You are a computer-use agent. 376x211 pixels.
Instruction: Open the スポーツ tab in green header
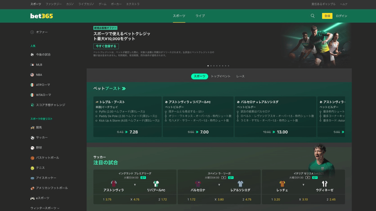coord(179,16)
